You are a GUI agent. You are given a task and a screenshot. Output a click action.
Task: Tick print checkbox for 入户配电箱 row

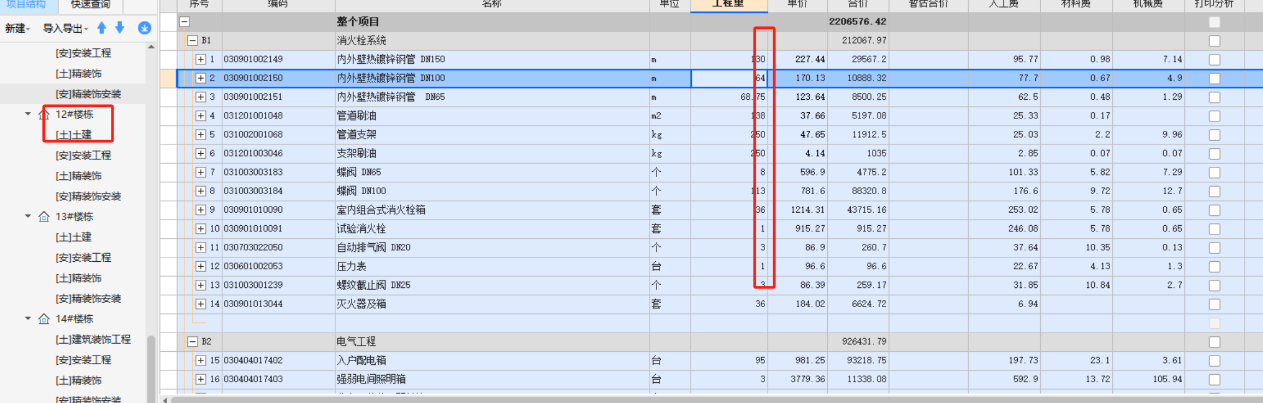tap(1214, 360)
